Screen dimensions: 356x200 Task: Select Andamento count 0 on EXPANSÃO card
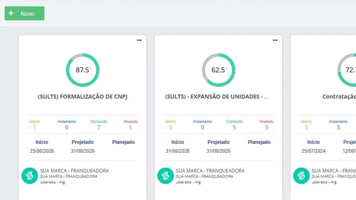[202, 127]
